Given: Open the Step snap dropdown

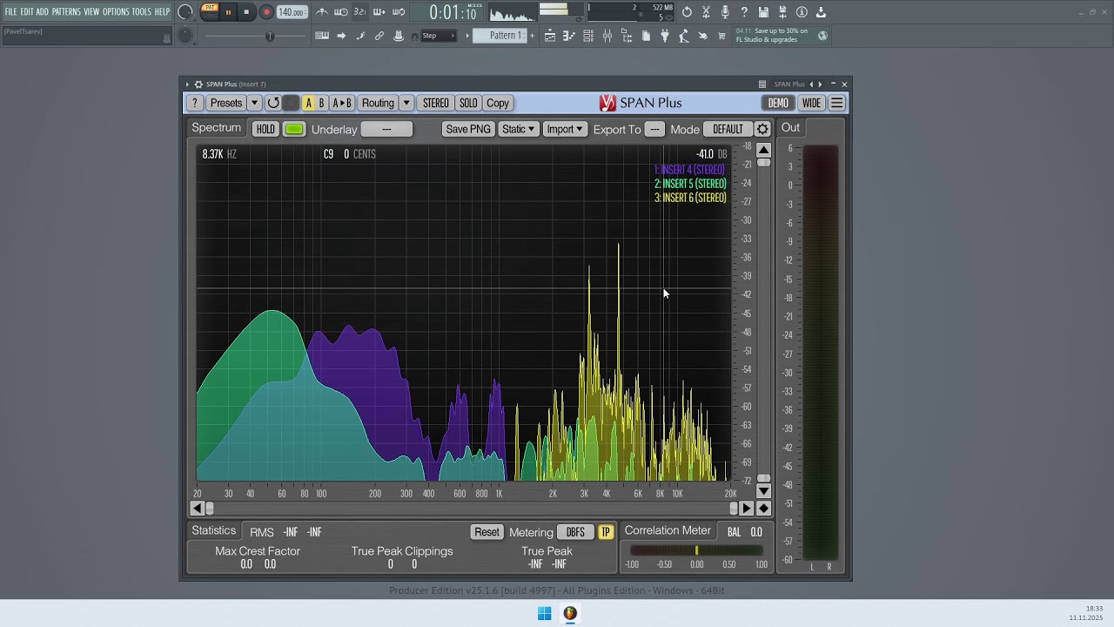Looking at the screenshot, I should pyautogui.click(x=438, y=36).
